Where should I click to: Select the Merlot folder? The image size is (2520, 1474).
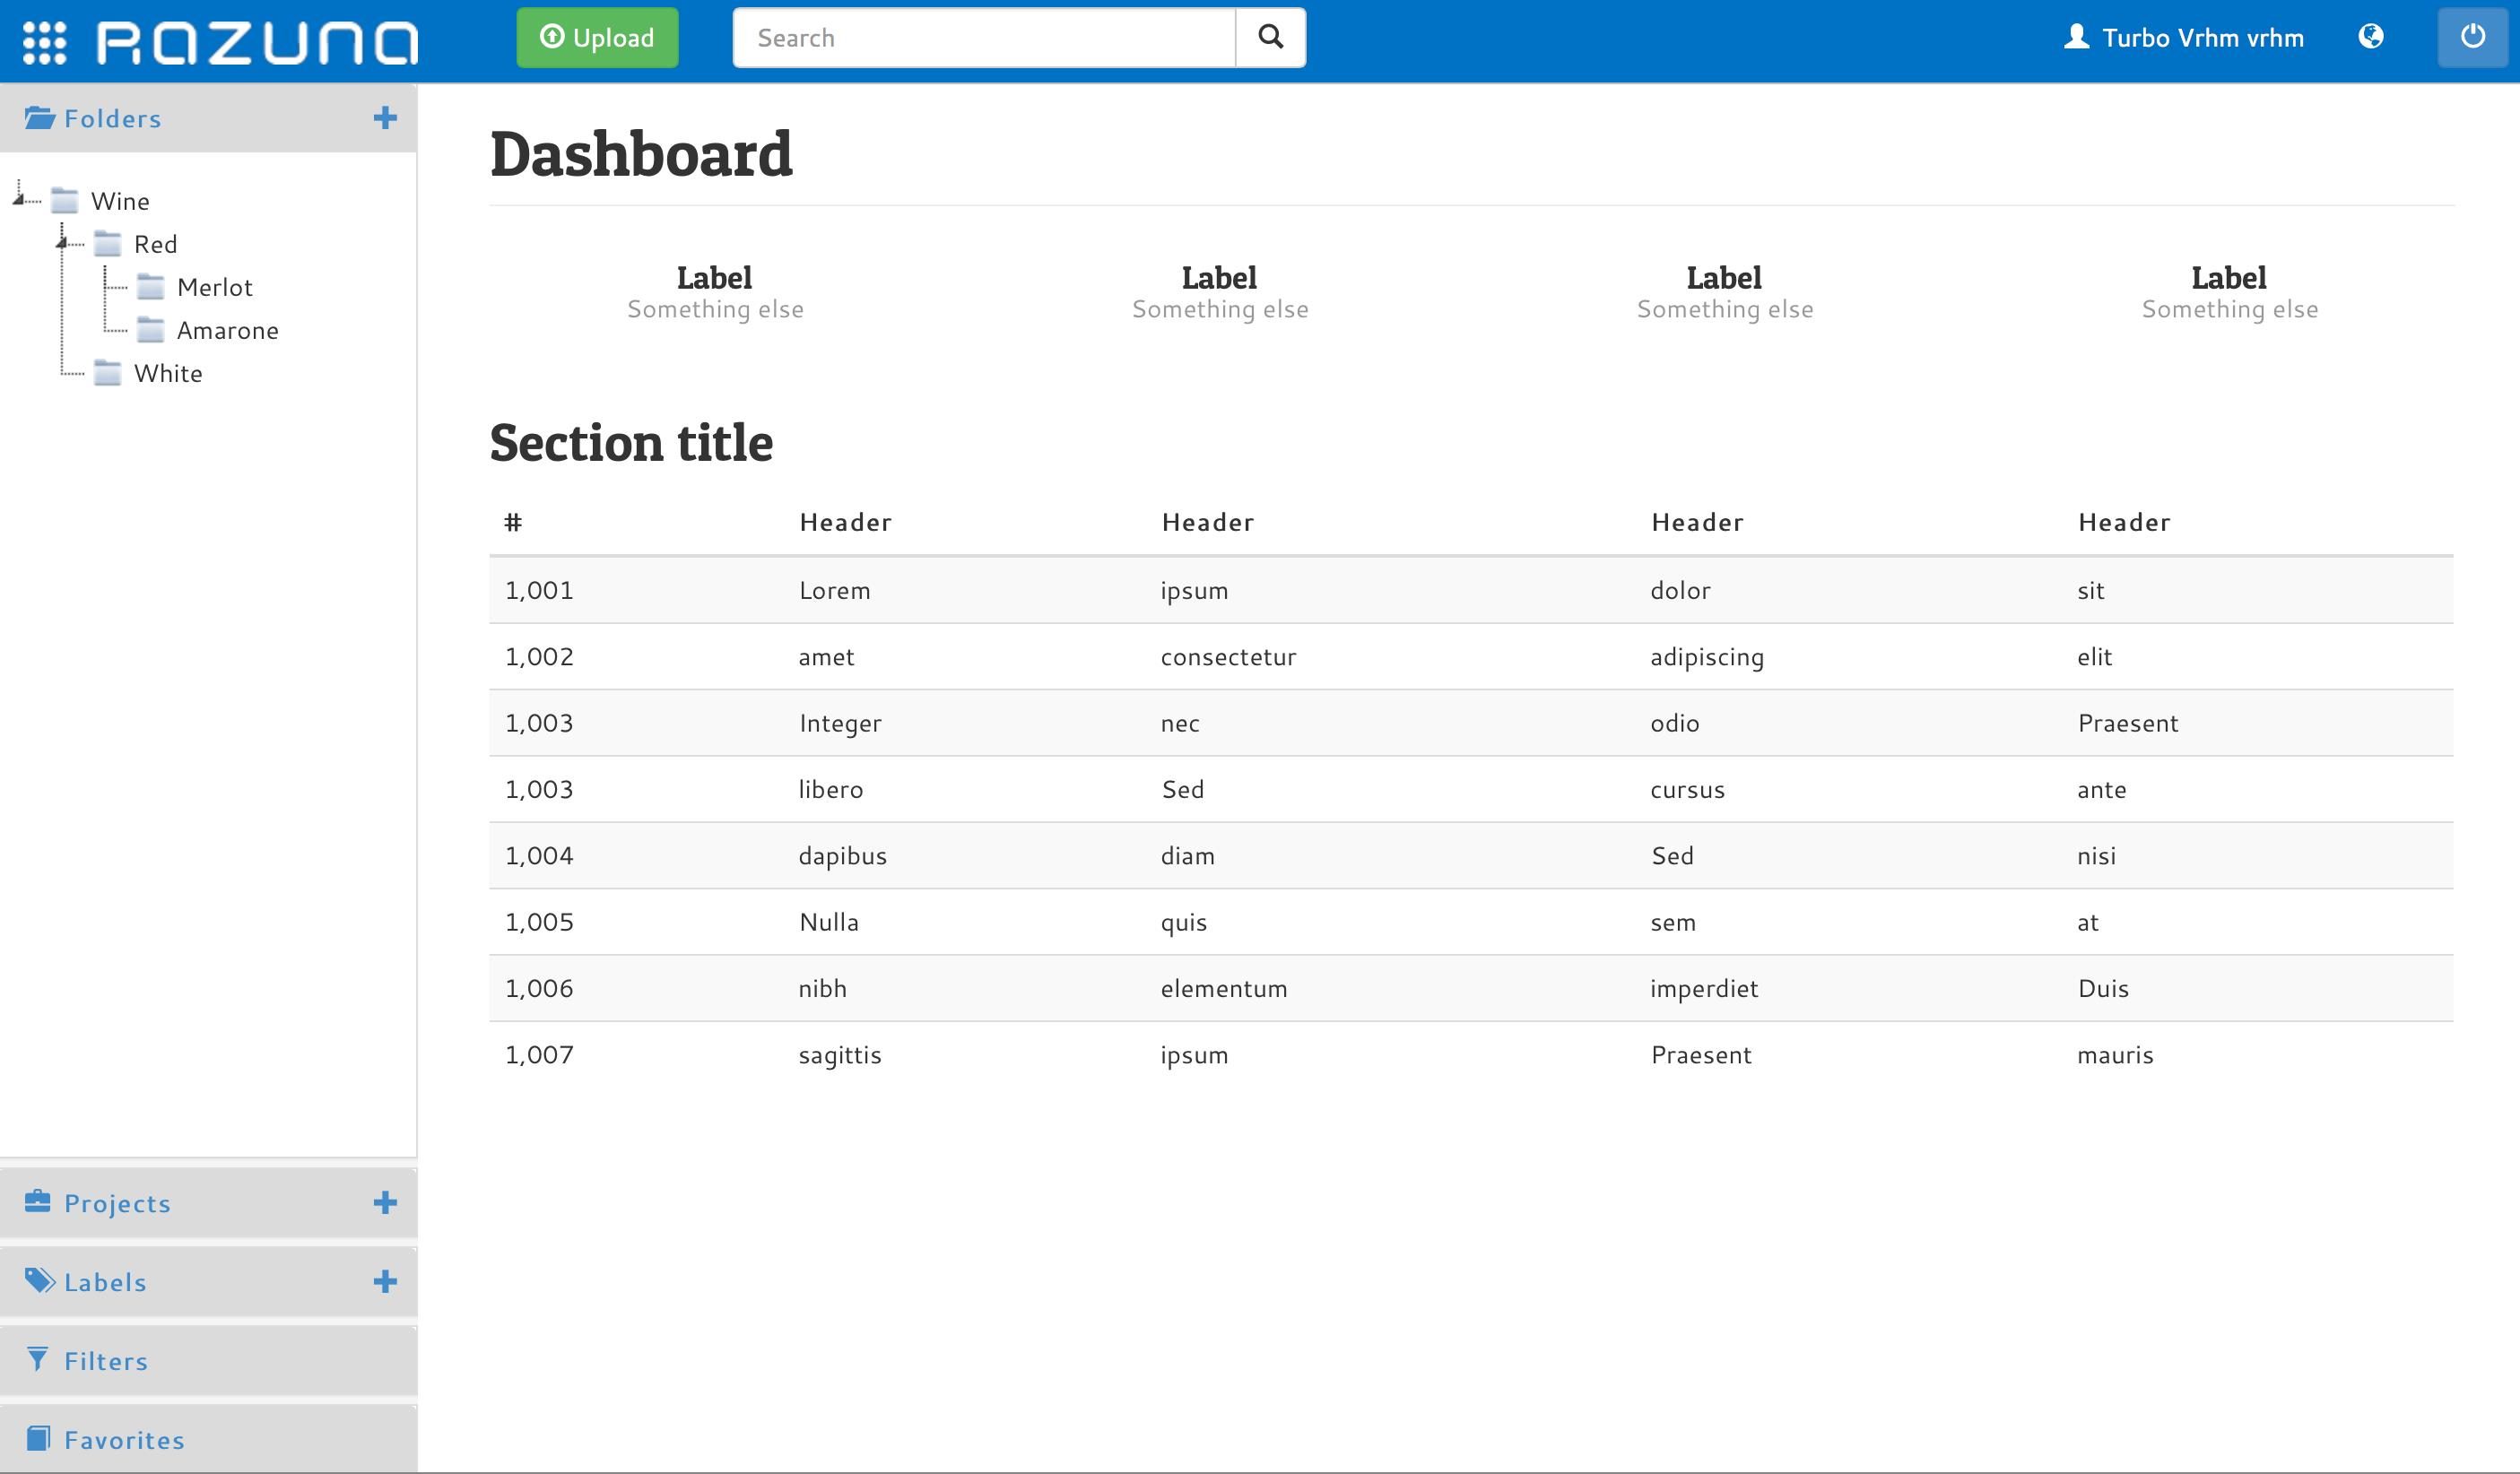[214, 288]
